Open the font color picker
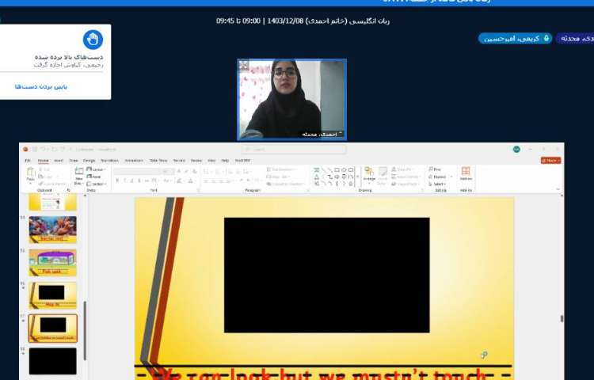The height and width of the screenshot is (380, 594). 192,181
